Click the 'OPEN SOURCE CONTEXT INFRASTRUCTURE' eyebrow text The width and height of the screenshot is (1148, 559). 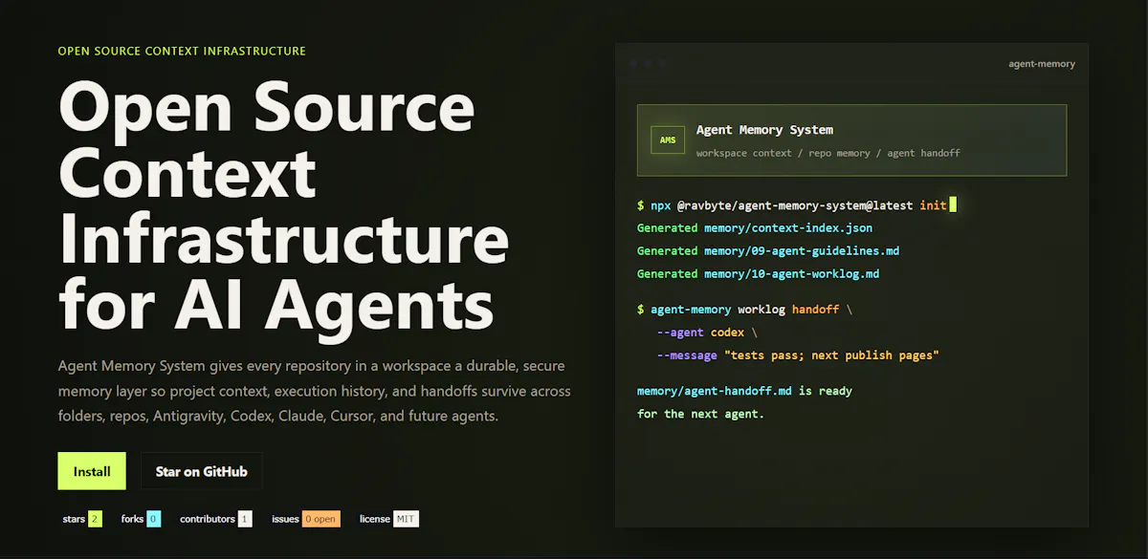tap(182, 51)
